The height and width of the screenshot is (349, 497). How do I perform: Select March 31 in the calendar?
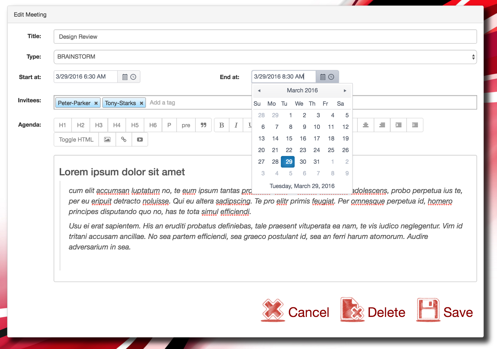[317, 162]
